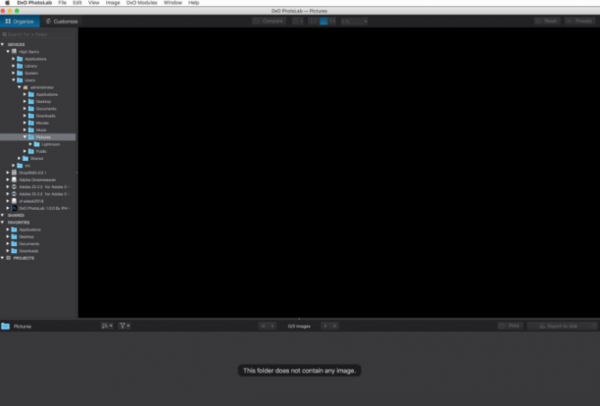Collapse the selected Pictures folder
Screen dimensions: 600x406
coord(25,137)
